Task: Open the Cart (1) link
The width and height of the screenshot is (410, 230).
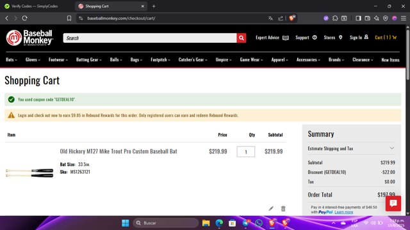Action: click(x=386, y=38)
